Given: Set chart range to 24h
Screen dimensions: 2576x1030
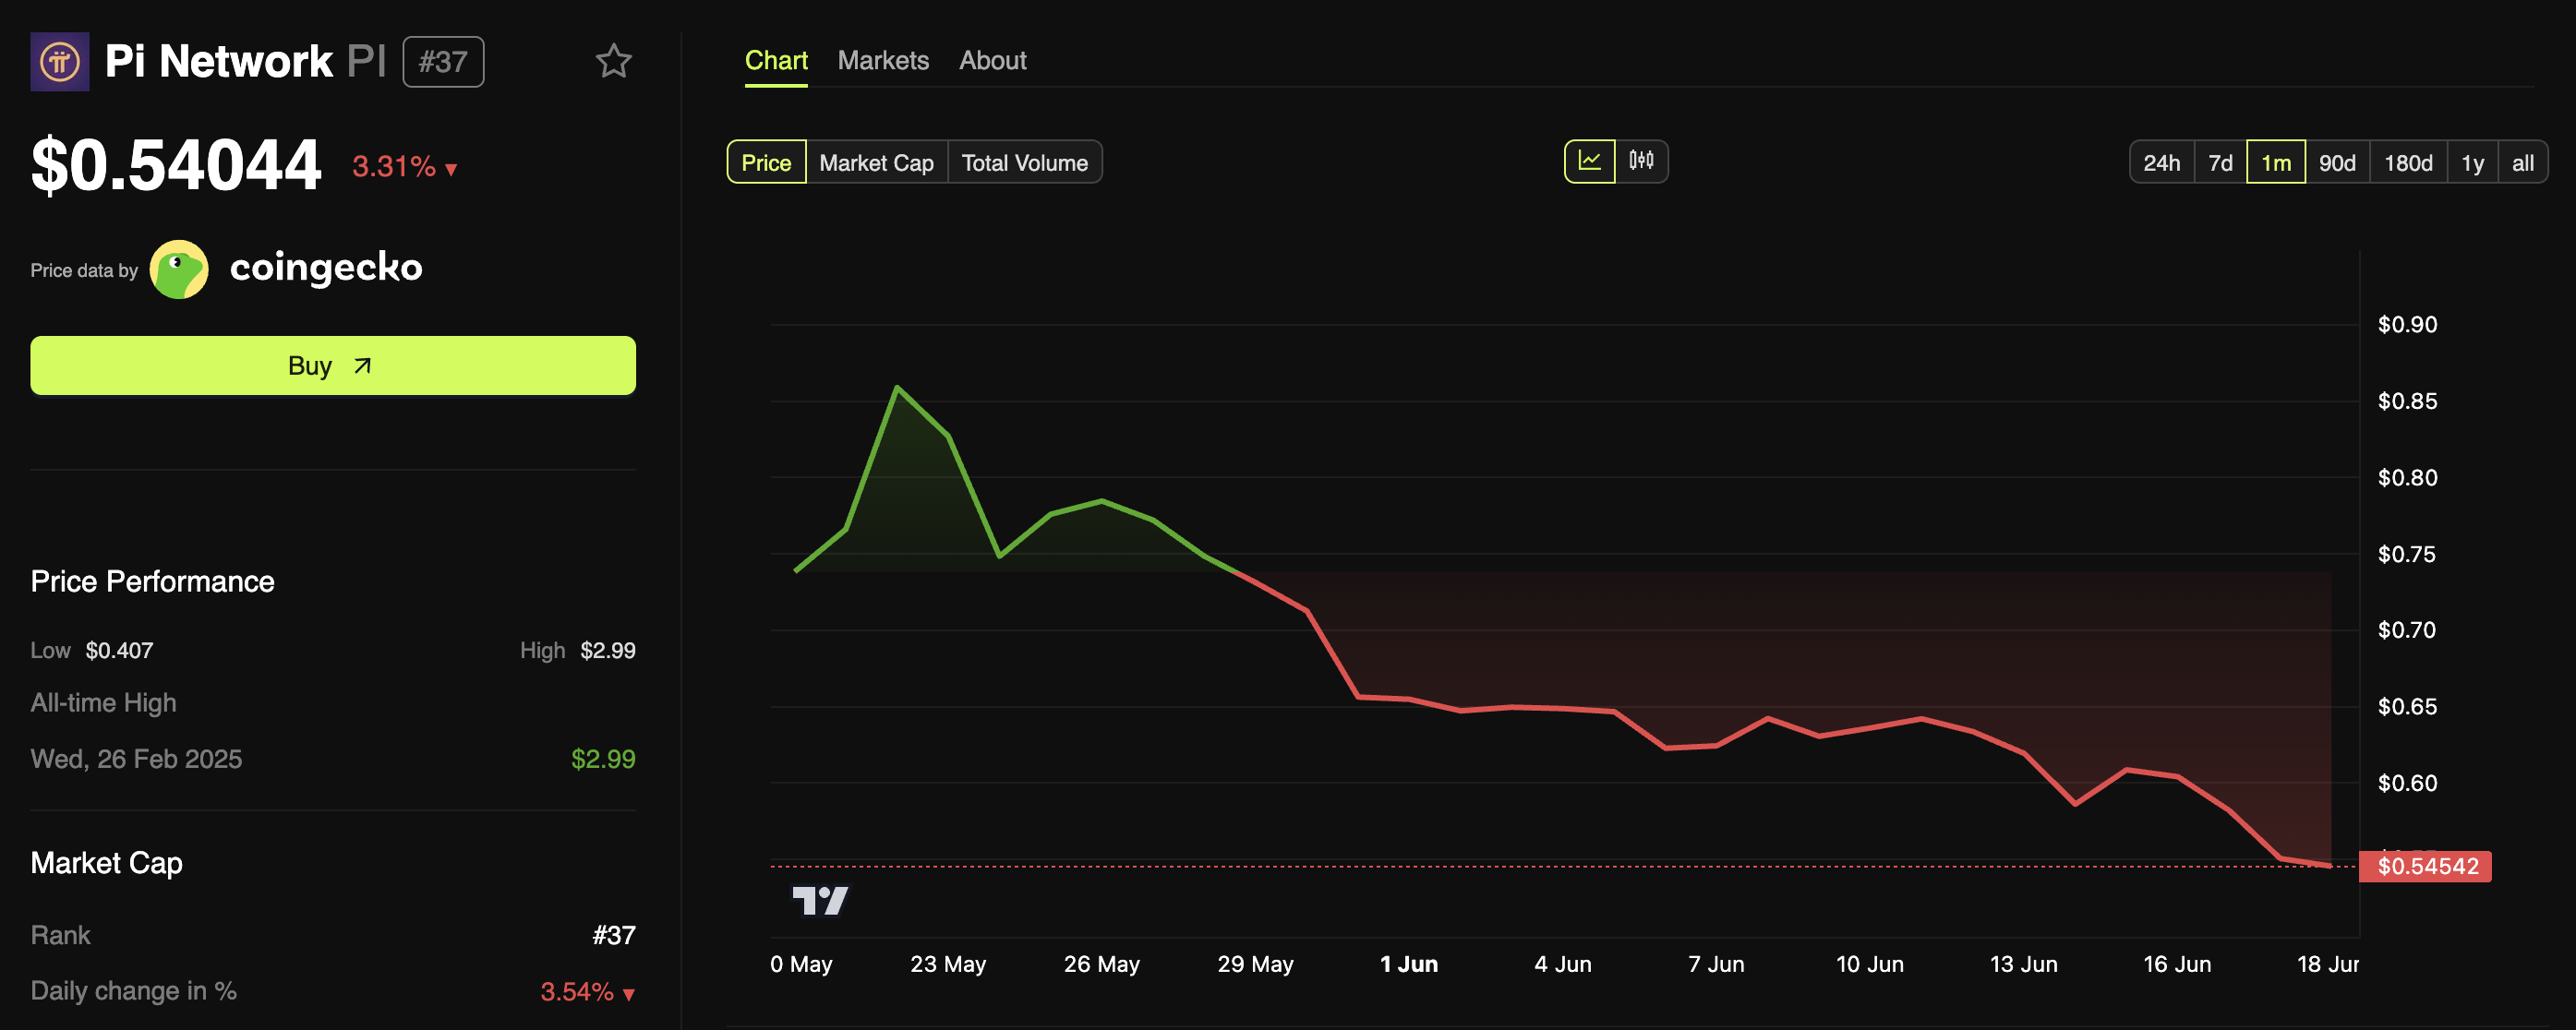Looking at the screenshot, I should 2161,163.
